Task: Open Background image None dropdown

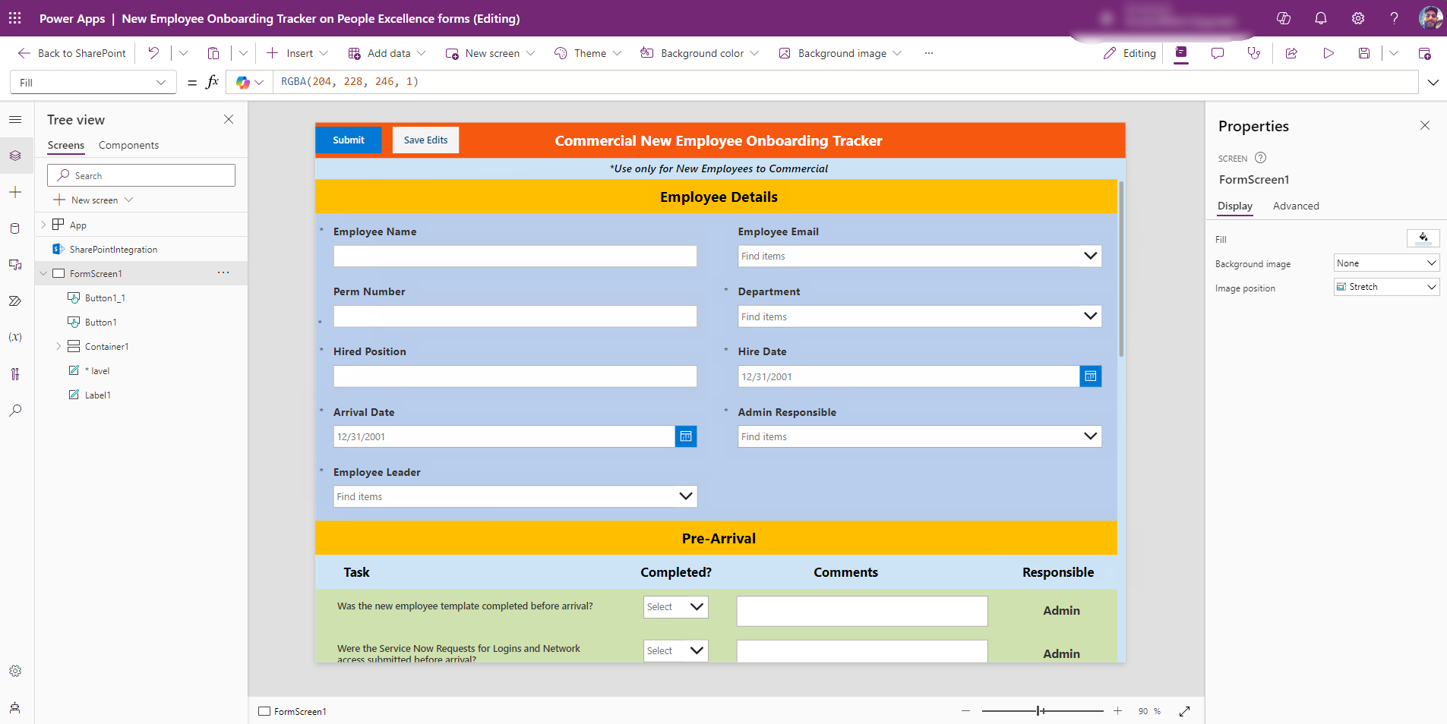Action: coord(1386,263)
